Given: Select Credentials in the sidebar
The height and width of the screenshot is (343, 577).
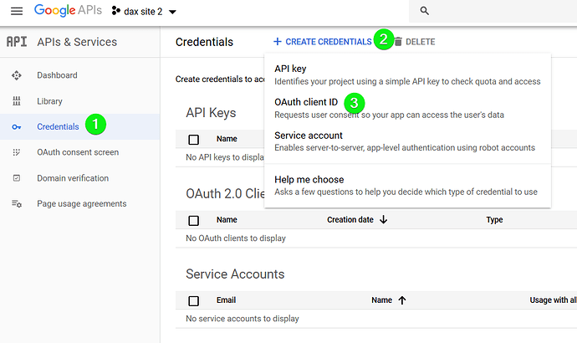Looking at the screenshot, I should [58, 126].
